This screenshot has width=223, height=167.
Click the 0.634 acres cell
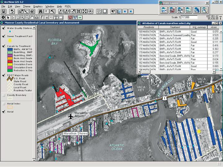(213, 59)
